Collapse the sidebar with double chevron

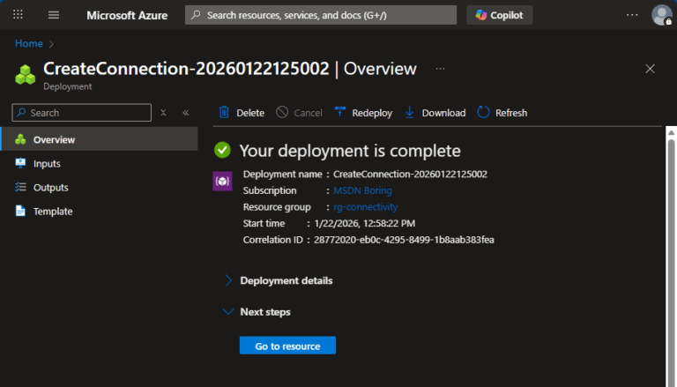tap(186, 113)
